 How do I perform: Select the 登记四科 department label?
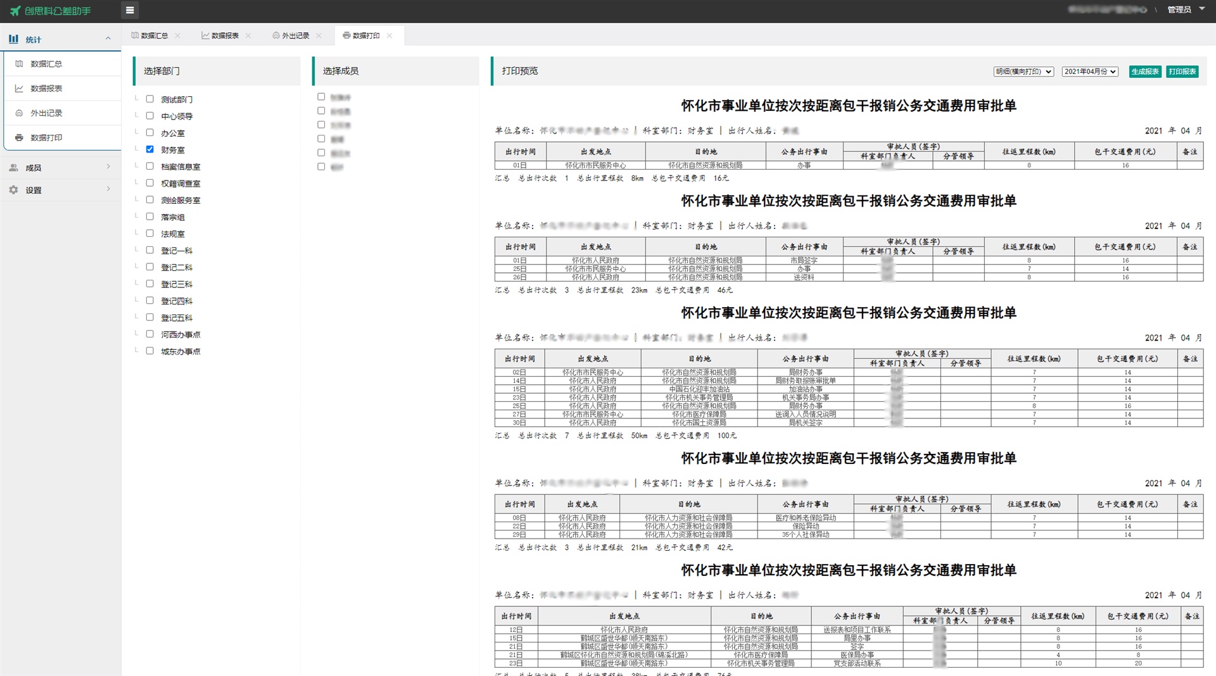click(177, 301)
